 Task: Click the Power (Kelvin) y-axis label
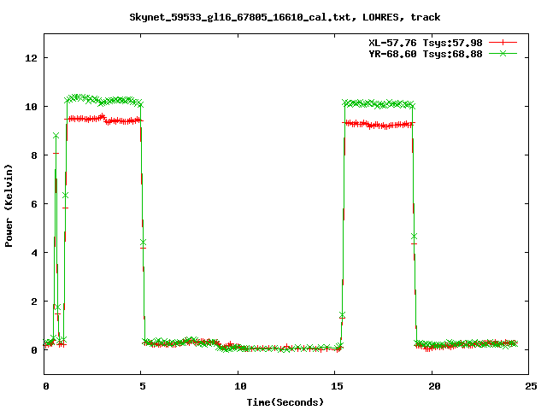[x=9, y=206]
